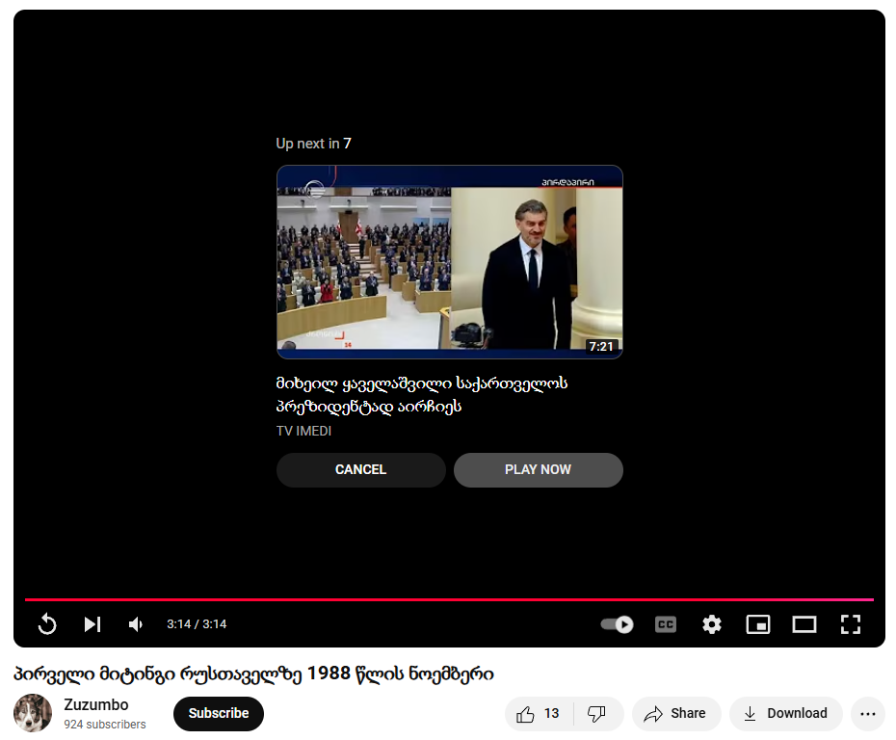Mute the video volume
The width and height of the screenshot is (896, 740).
tap(136, 624)
